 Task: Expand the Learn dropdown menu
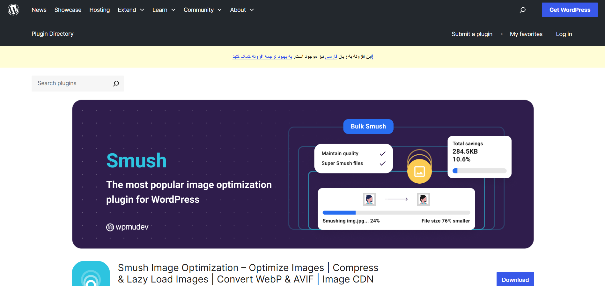click(164, 10)
